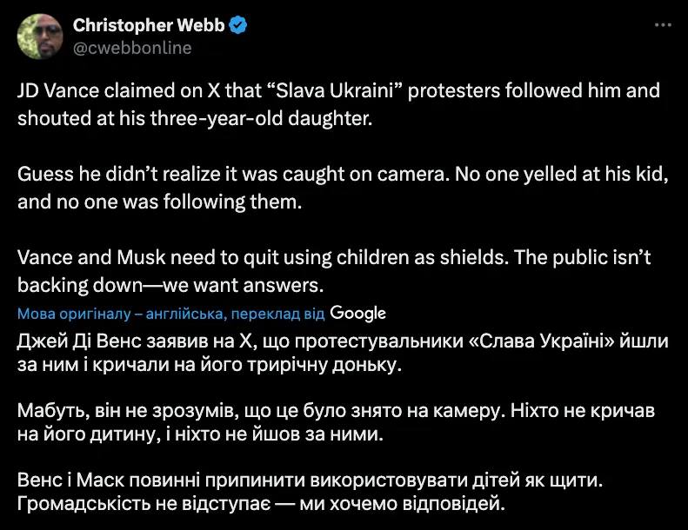Open the @cwebbonline handle link
The height and width of the screenshot is (530, 688).
(x=131, y=49)
